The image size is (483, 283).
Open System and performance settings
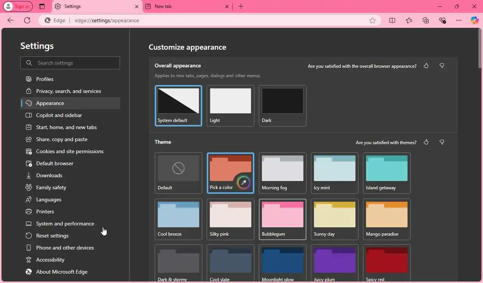[x=71, y=224]
